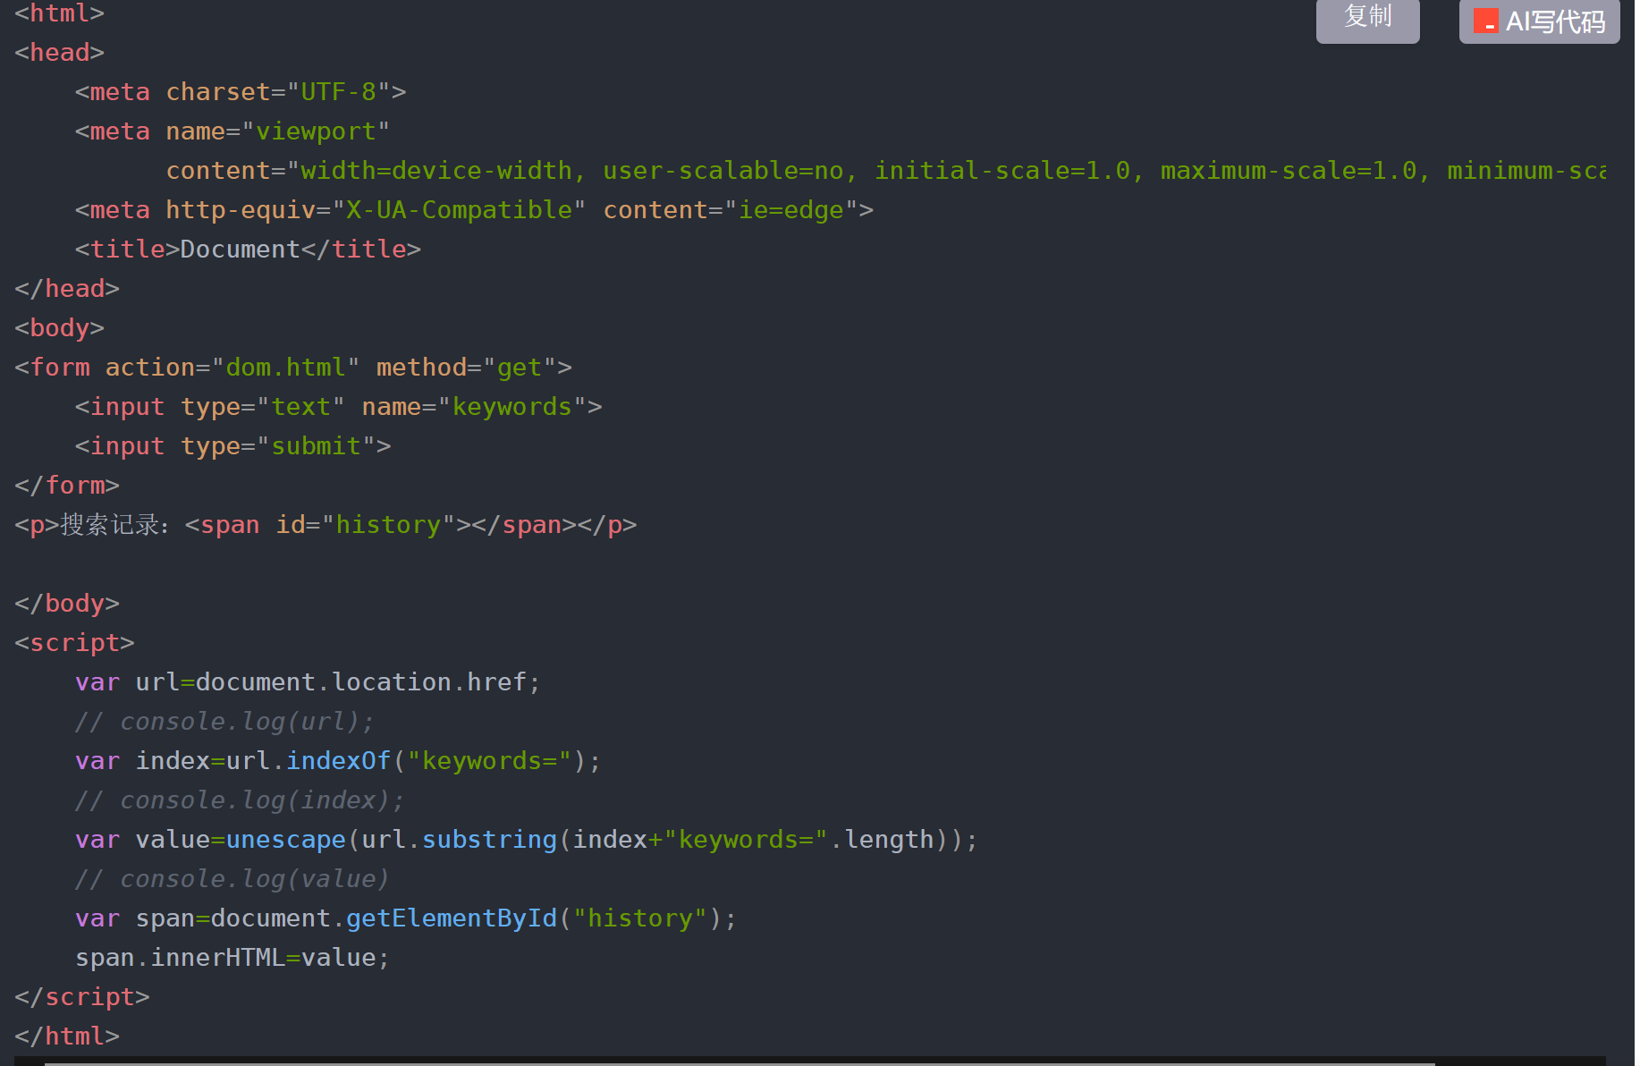1640x1066 pixels.
Task: Click the closing </form> tag
Action: pyautogui.click(x=67, y=486)
